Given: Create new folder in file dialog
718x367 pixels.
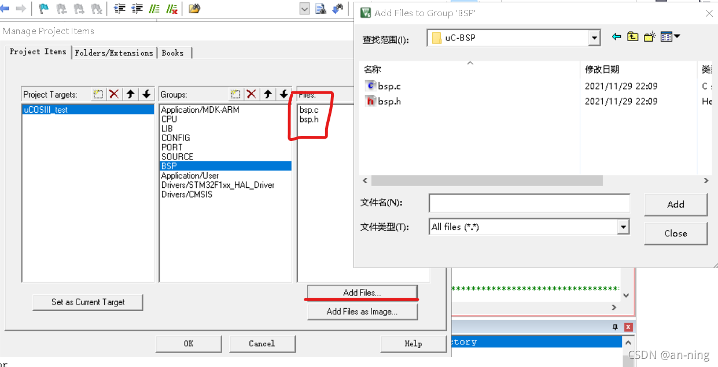Looking at the screenshot, I should [650, 37].
